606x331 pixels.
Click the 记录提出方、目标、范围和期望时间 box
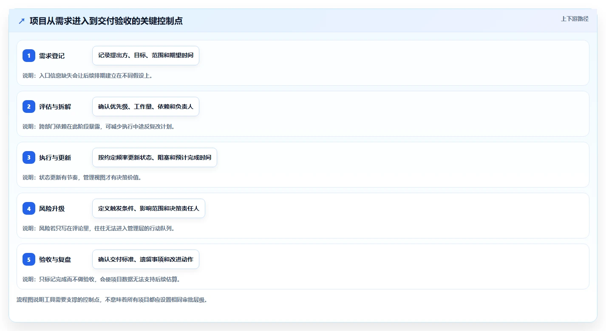pos(146,56)
